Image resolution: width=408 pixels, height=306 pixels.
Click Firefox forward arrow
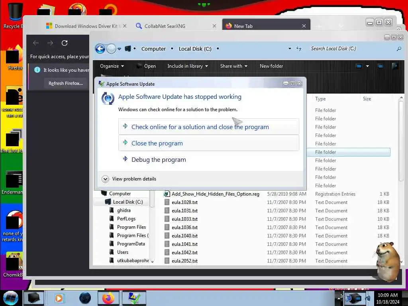click(50, 43)
